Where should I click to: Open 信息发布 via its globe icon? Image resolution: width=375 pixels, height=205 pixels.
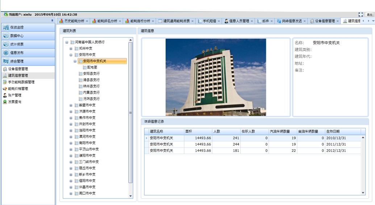6,53
